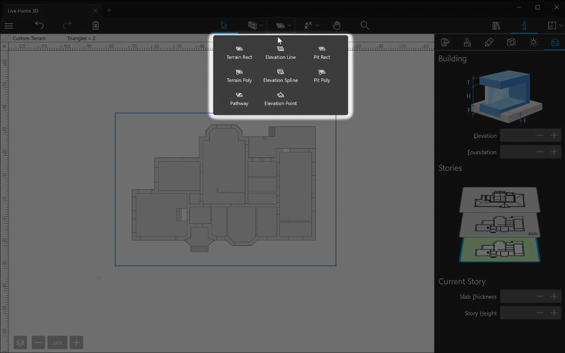This screenshot has width=565, height=353.
Task: Select the Elevation Point tool
Action: (280, 98)
